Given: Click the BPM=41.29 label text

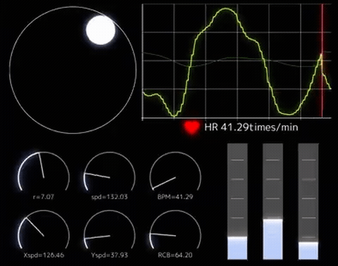Looking at the screenshot, I should pyautogui.click(x=175, y=196).
